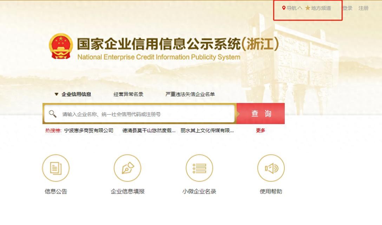Screen dimensions: 382x225
Task: Click the star icon beside 地方频道
Action: 308,8
